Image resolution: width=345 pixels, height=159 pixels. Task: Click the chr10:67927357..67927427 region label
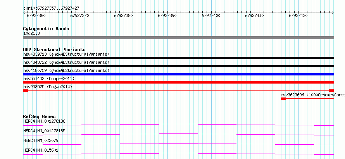(x=51, y=9)
